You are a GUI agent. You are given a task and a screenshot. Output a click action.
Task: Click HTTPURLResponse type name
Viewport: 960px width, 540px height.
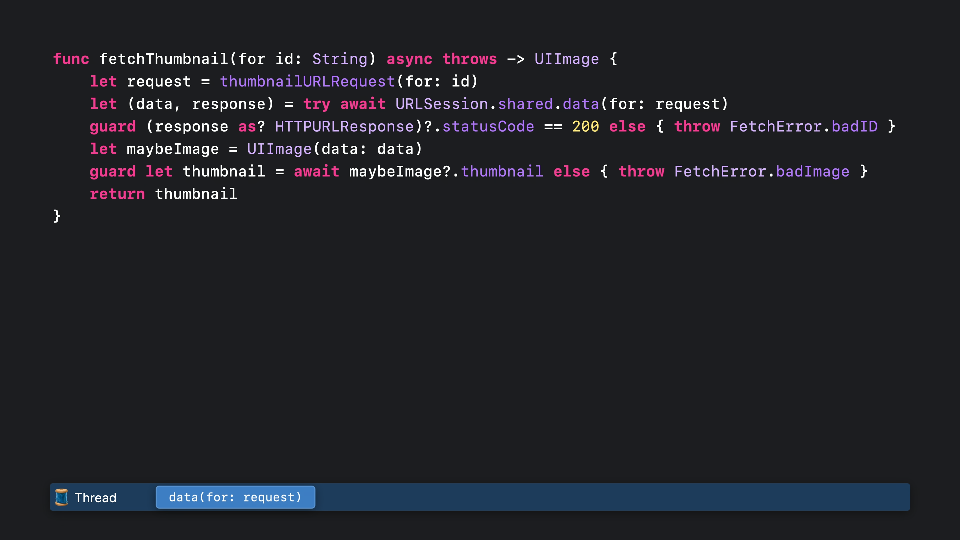point(344,127)
